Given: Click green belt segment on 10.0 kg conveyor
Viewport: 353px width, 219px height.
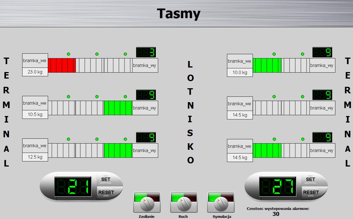Looking at the screenshot, I should coord(267,66).
